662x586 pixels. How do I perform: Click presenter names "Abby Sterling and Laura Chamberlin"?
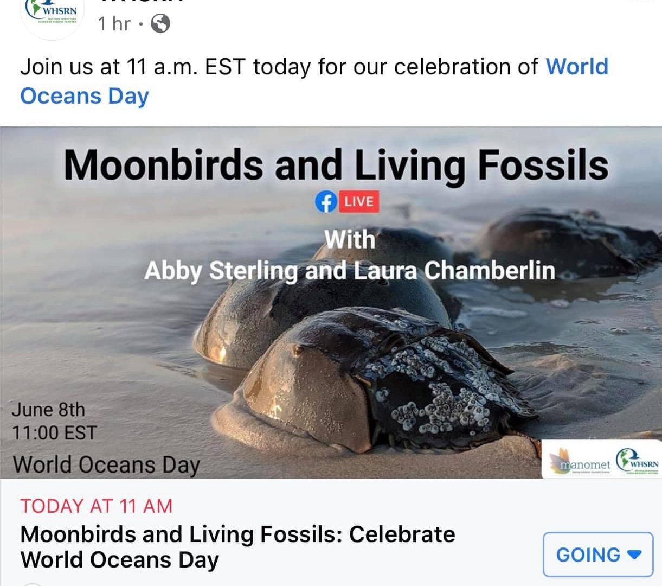(350, 270)
